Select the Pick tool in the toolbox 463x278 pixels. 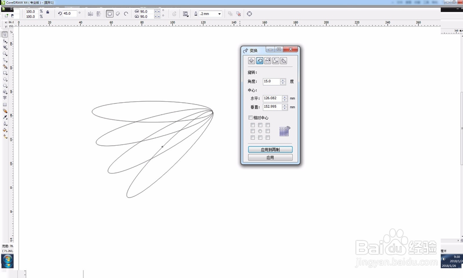(5, 35)
